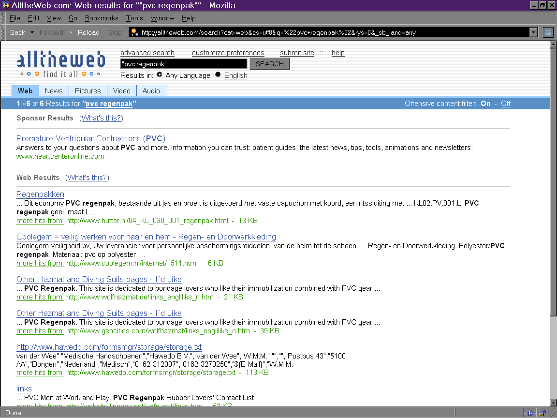Switch to the Pictures search tab
The height and width of the screenshot is (418, 557).
88,90
